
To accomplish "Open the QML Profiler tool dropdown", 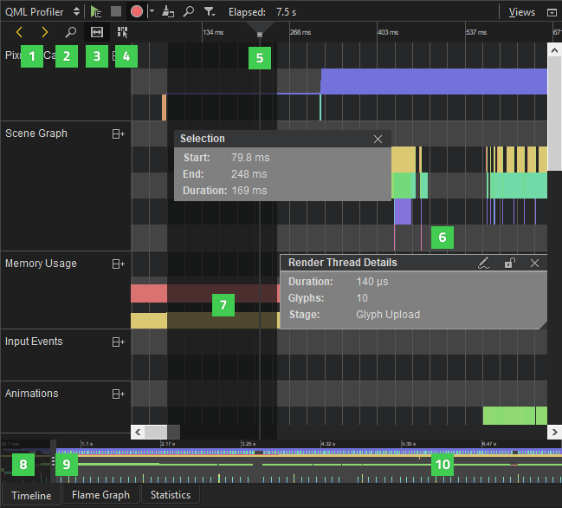I will [42, 12].
